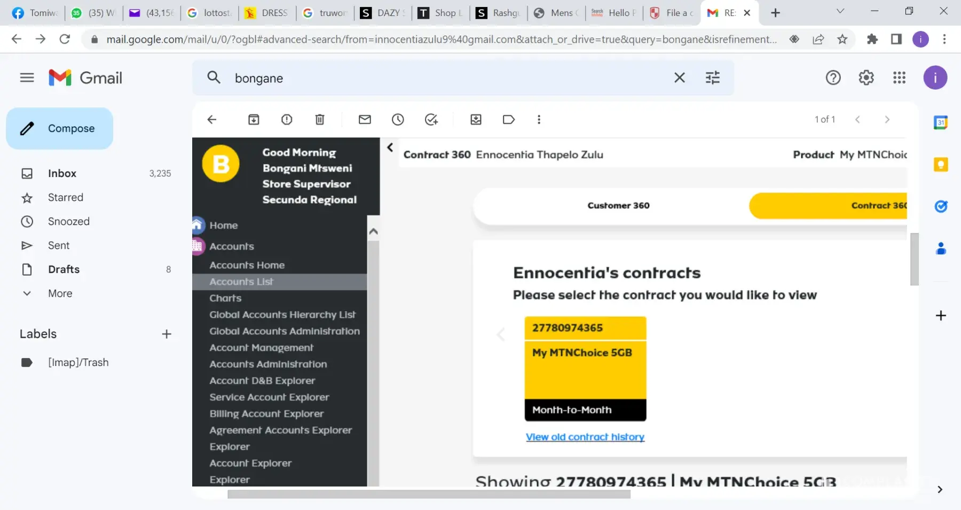Switch to the Contract 360 tab

click(828, 206)
